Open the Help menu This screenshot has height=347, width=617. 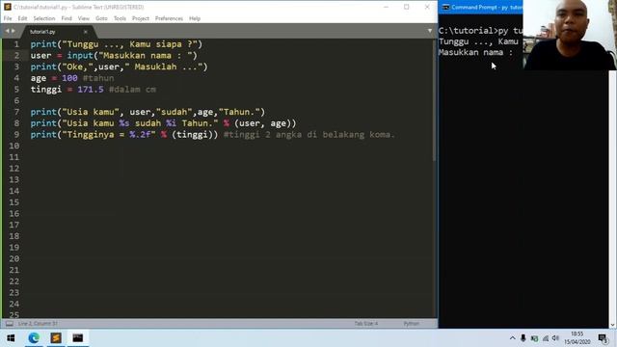pos(195,18)
